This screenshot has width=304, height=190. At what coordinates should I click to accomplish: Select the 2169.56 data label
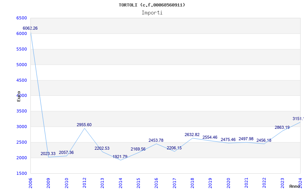(138, 149)
